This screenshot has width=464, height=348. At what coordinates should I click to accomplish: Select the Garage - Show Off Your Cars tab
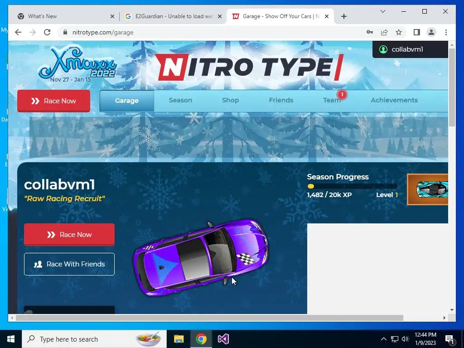(x=280, y=16)
